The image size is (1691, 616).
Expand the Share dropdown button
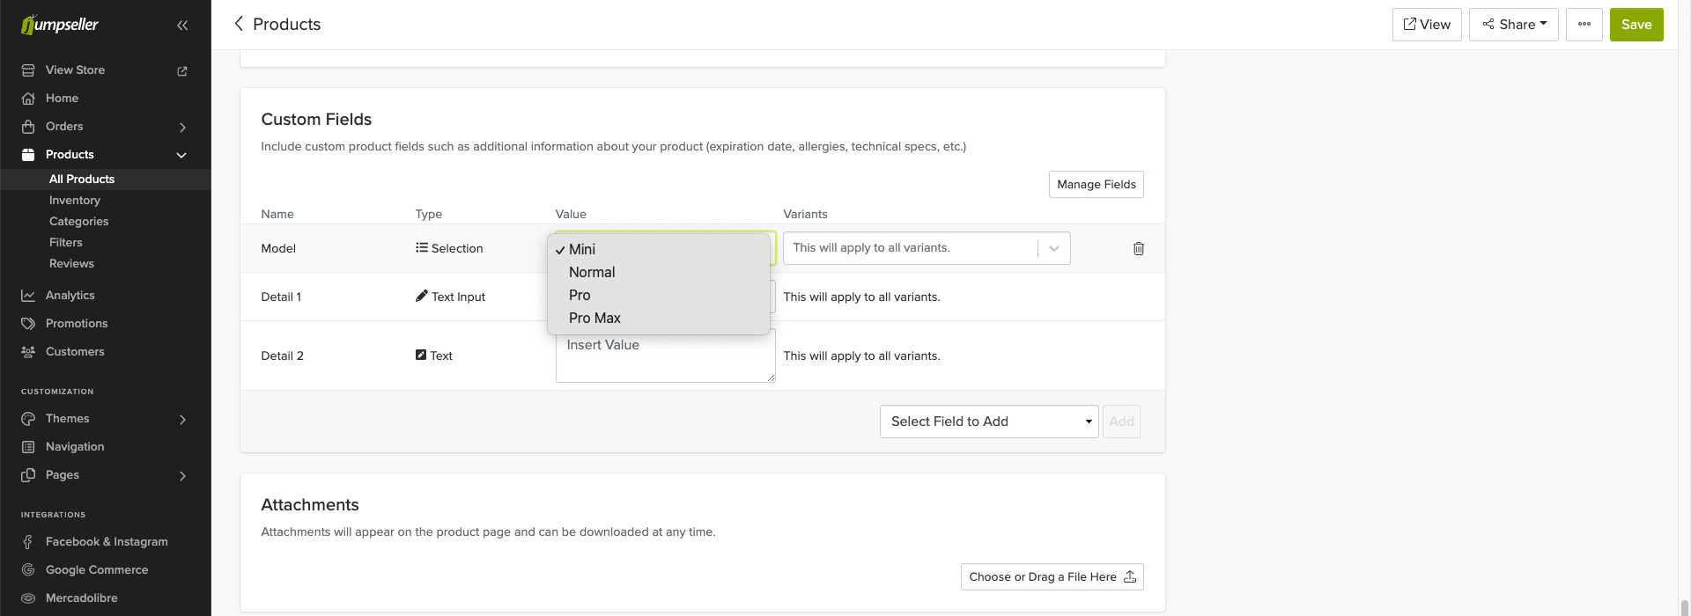point(1513,25)
